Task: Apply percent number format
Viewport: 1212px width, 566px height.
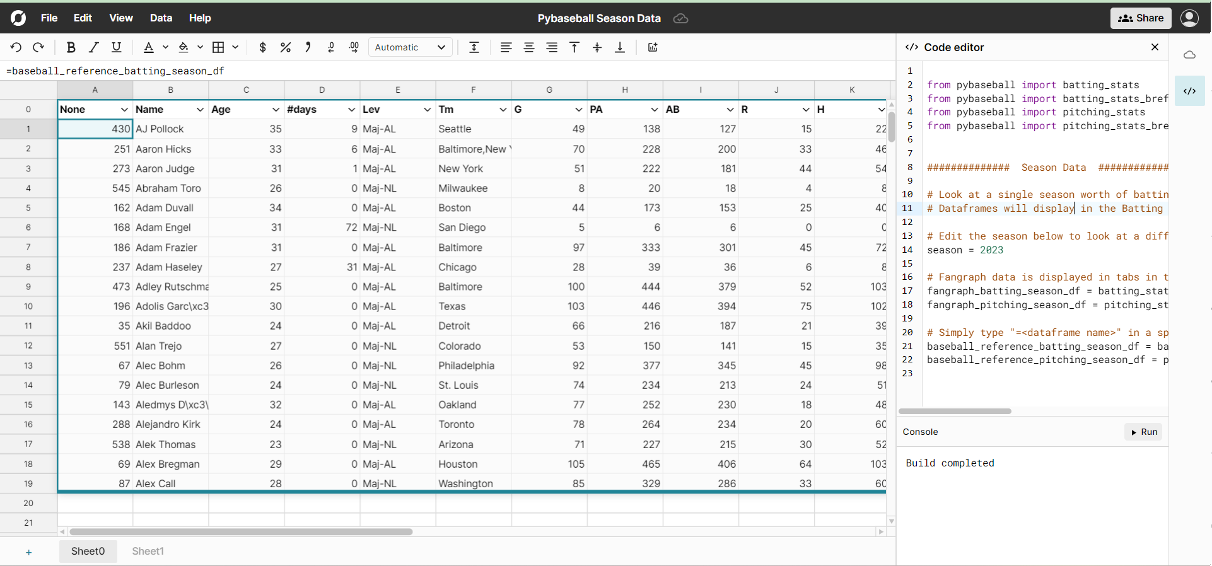Action: [286, 47]
